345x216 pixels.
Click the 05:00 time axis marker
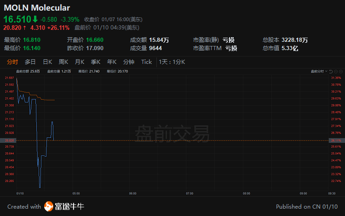(76, 193)
